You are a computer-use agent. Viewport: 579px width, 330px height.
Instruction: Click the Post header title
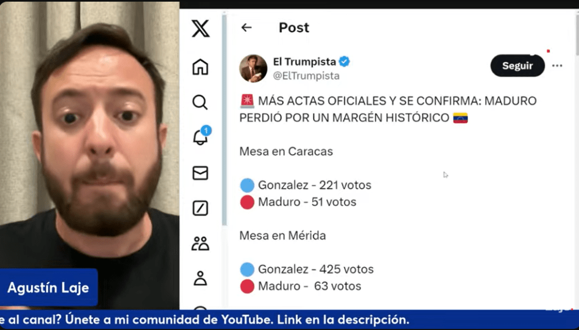[294, 28]
